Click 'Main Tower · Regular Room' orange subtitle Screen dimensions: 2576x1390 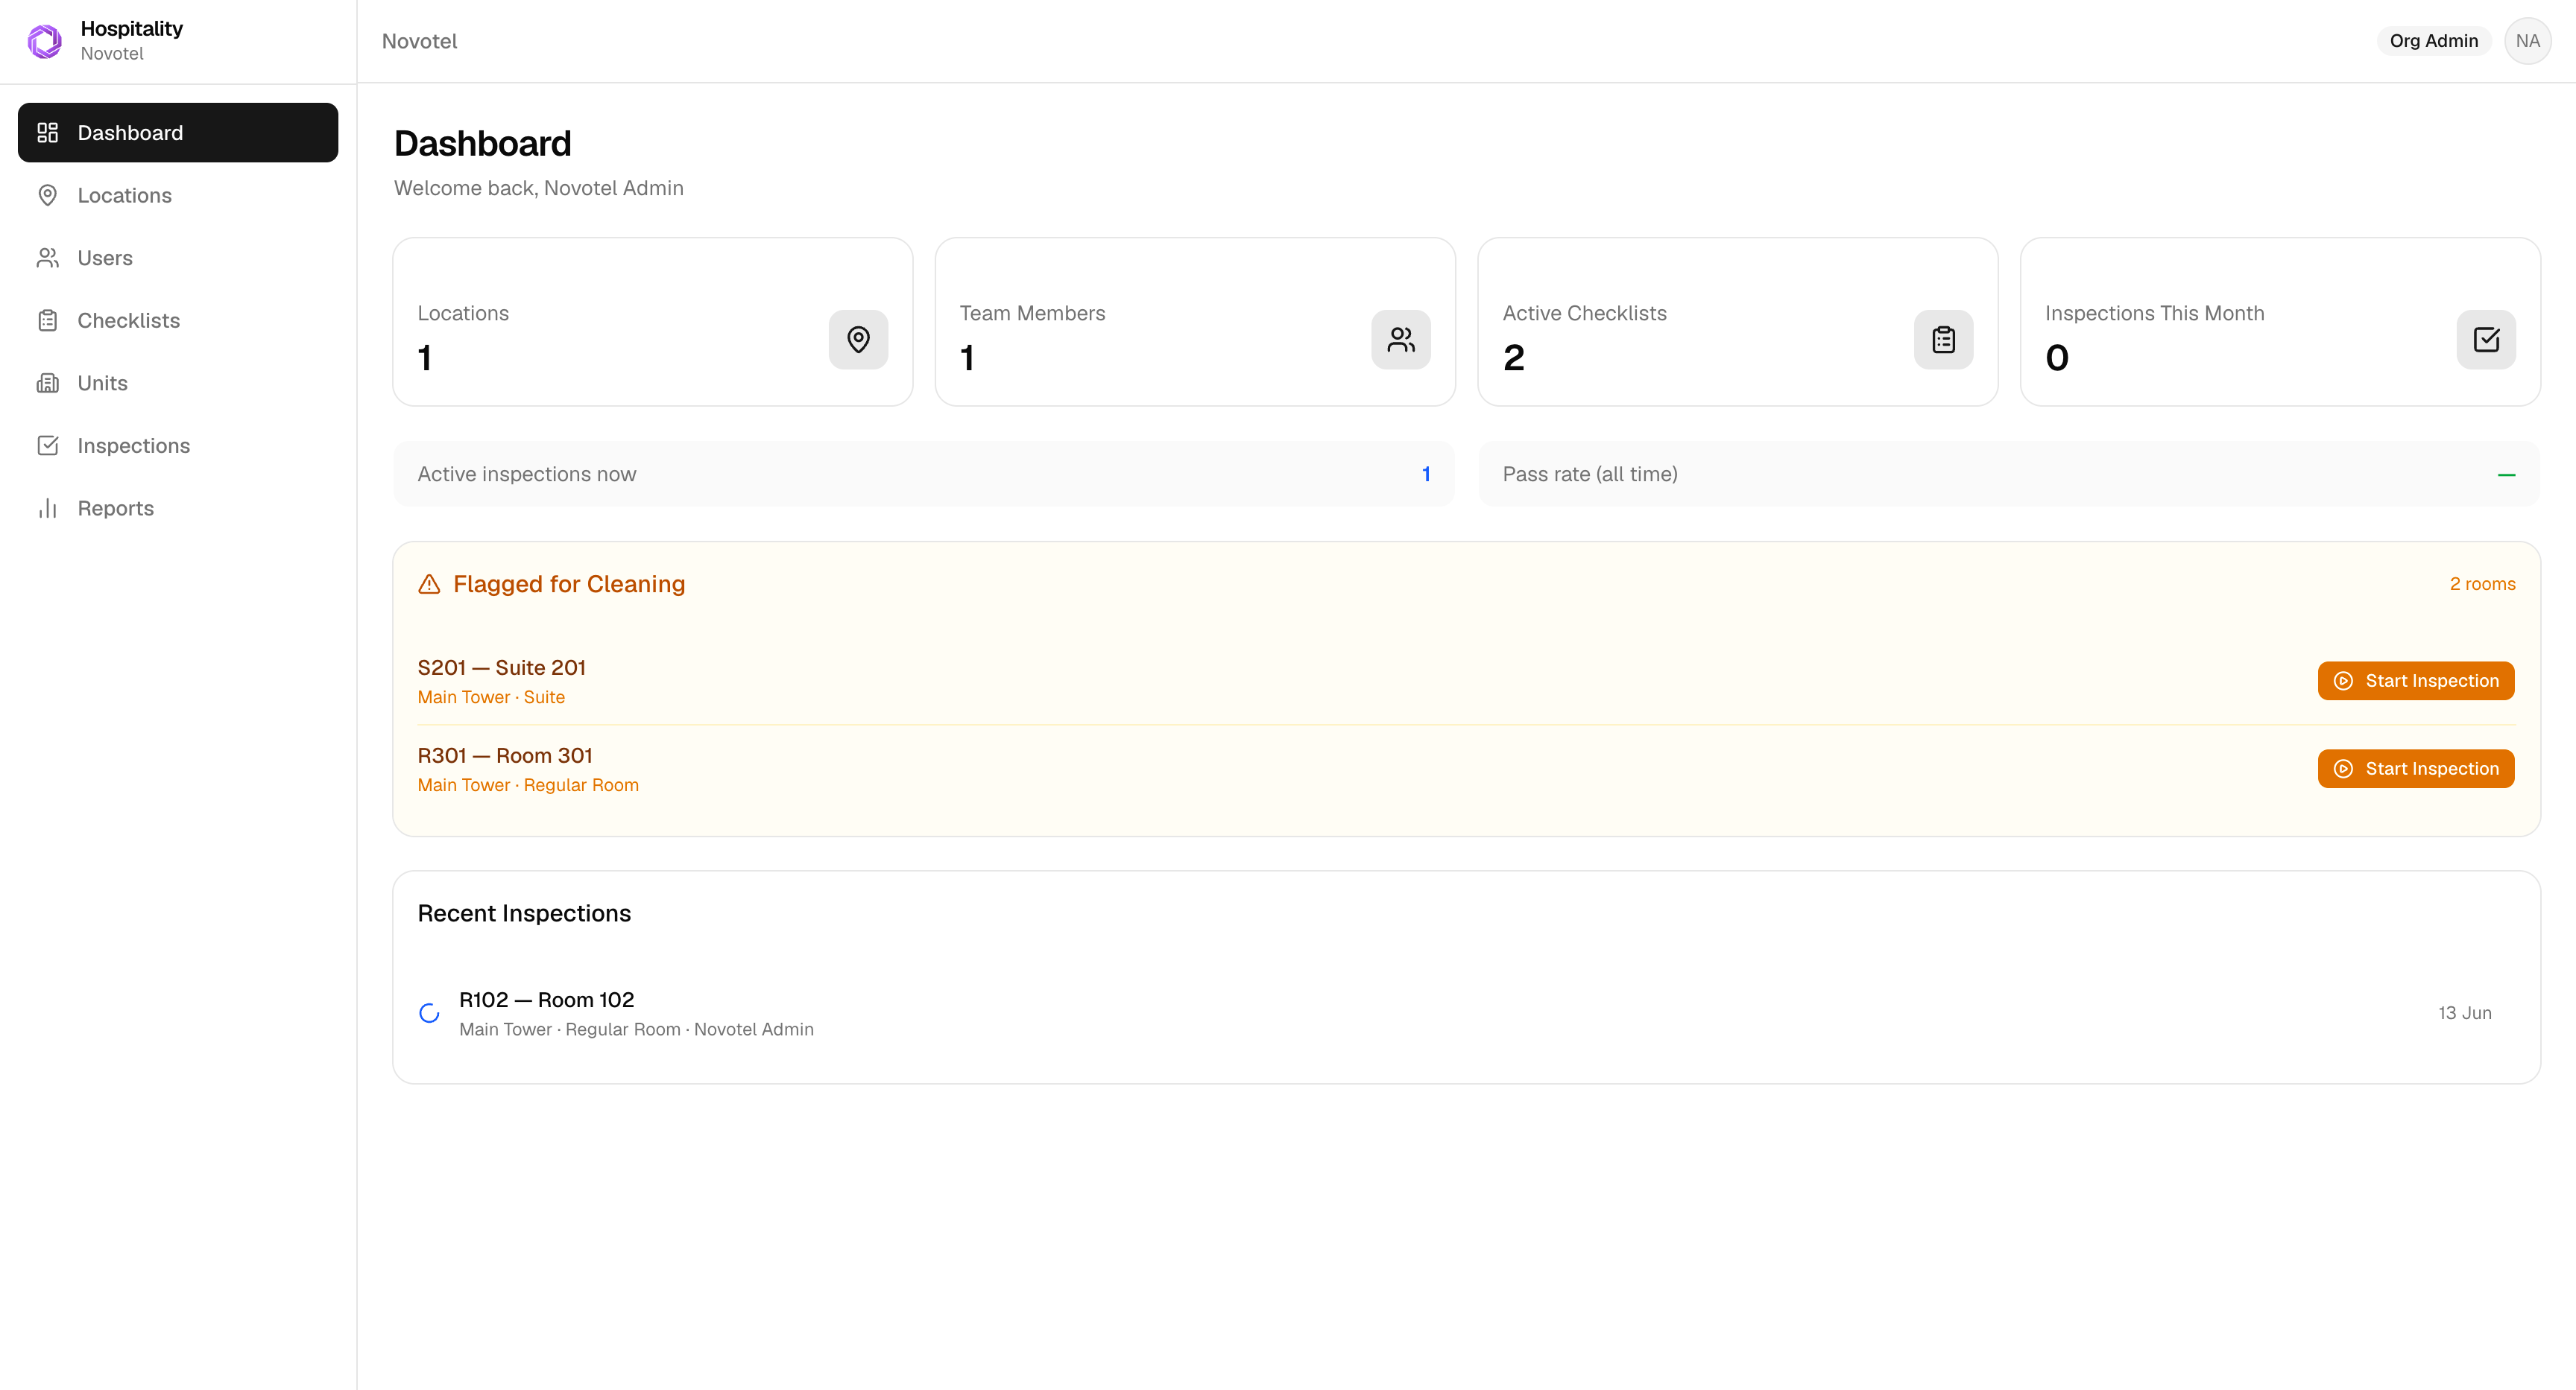[528, 785]
